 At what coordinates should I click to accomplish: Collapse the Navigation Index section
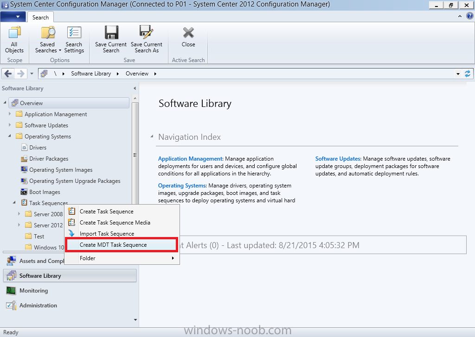pos(152,137)
